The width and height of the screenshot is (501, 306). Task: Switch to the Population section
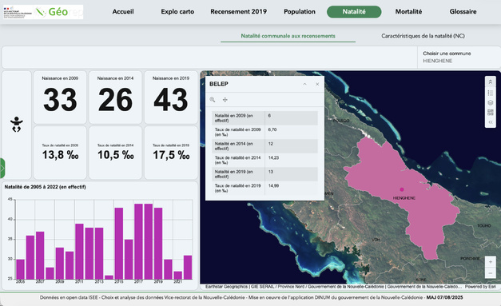[300, 11]
